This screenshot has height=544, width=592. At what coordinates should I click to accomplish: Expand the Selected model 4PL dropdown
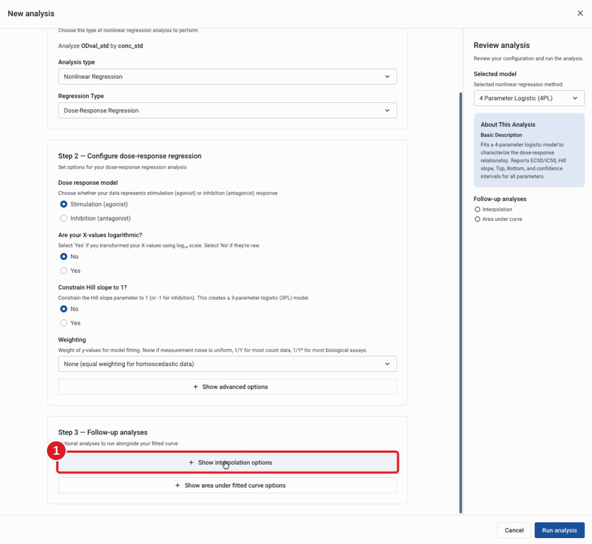(x=529, y=98)
